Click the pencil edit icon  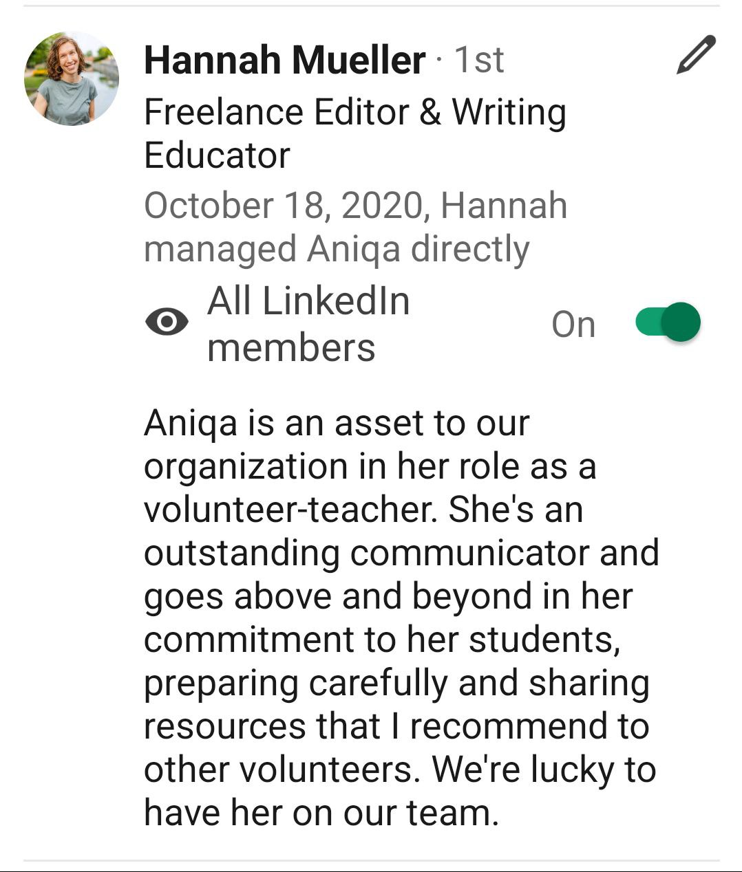(696, 54)
